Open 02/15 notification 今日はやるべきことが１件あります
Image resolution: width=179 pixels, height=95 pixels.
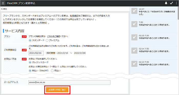(154, 38)
